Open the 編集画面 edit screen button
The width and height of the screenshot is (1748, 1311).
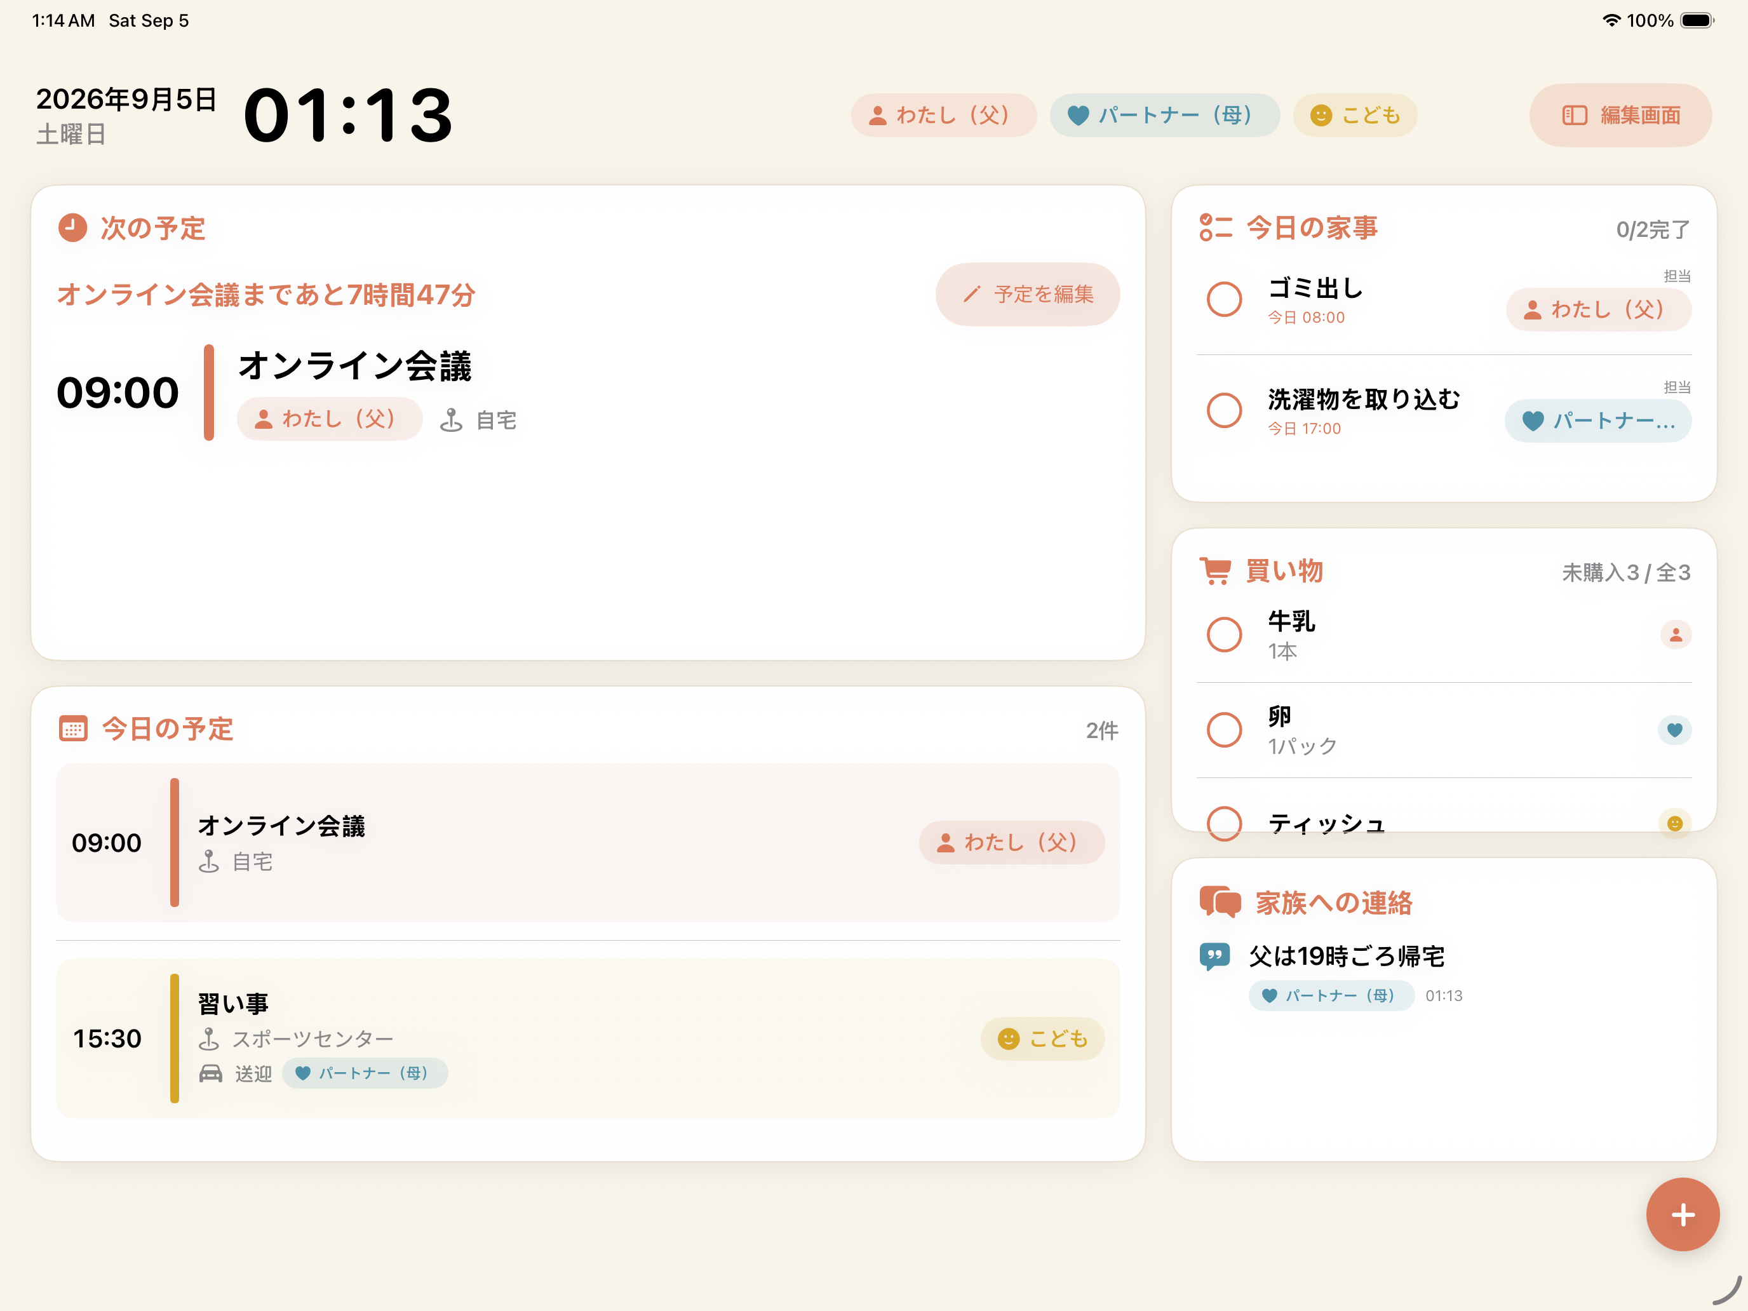pyautogui.click(x=1620, y=116)
